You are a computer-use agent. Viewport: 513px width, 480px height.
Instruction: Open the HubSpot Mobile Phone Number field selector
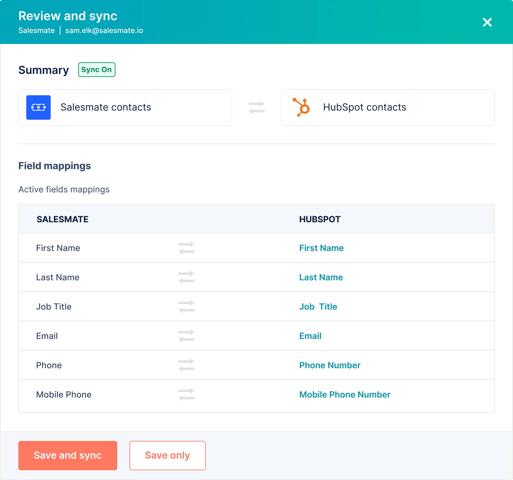(x=344, y=394)
